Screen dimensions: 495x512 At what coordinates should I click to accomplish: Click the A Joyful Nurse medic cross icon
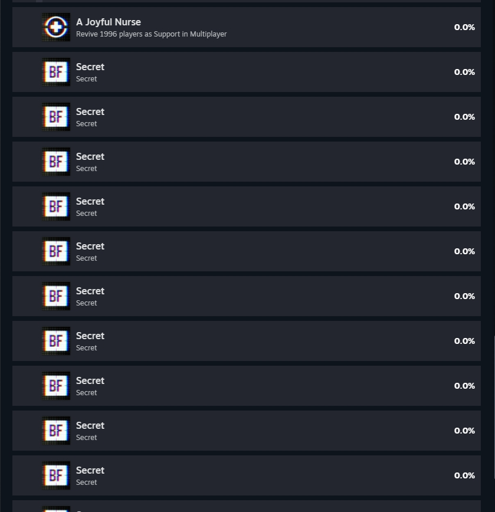point(56,27)
